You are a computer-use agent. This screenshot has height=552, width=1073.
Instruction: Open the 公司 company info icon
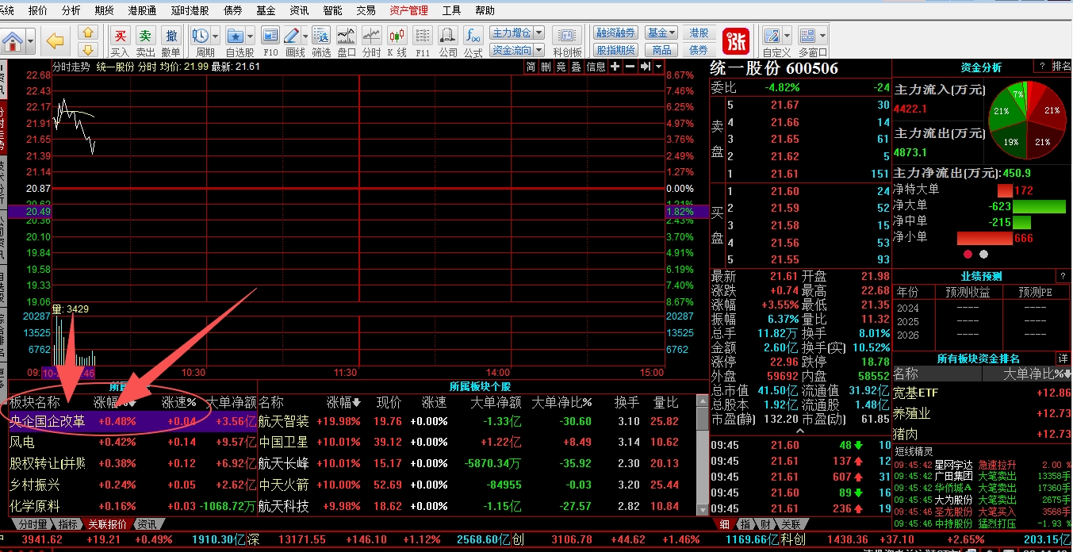[448, 36]
